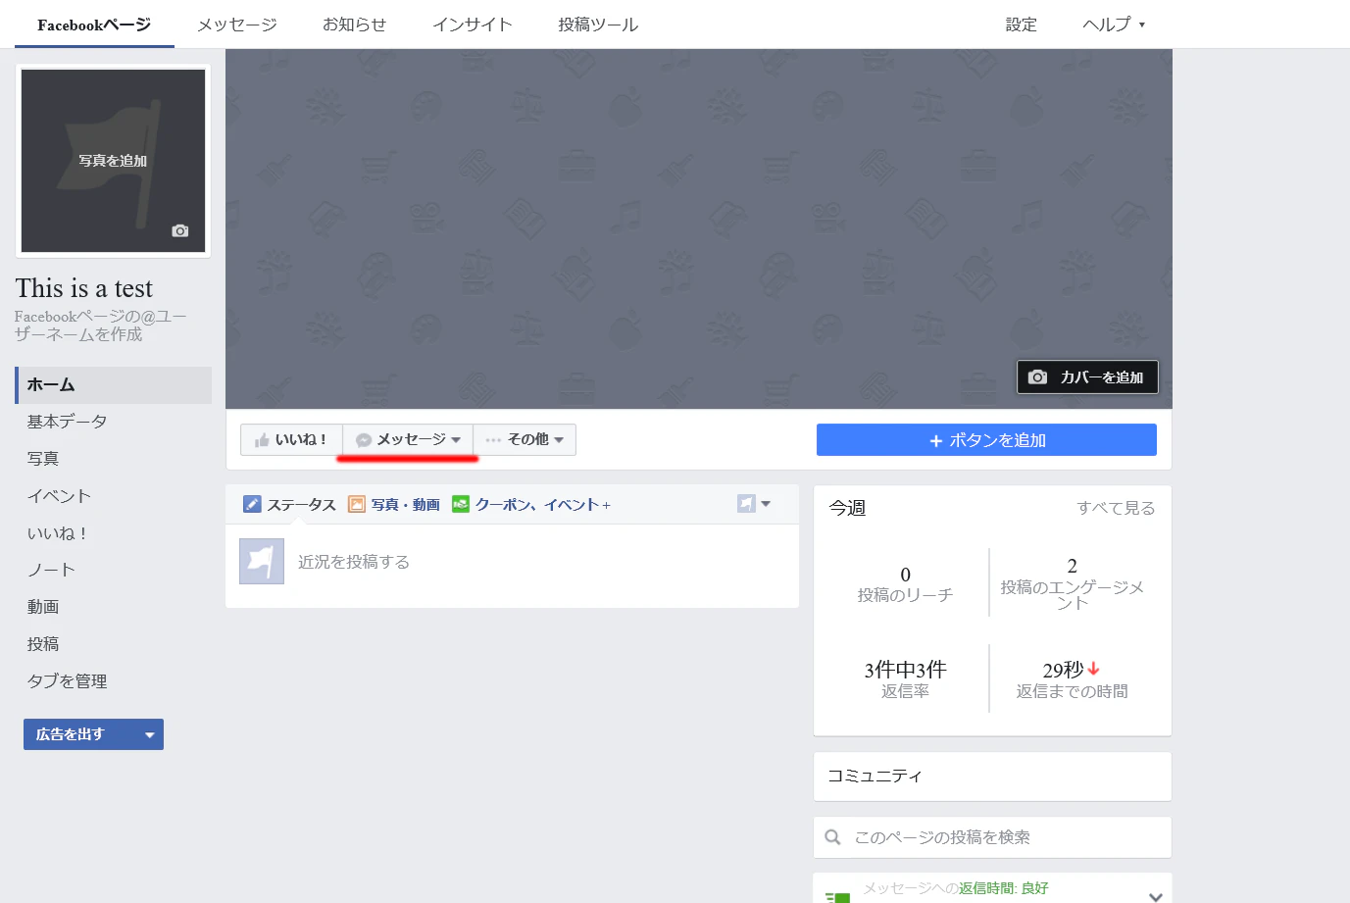Click the 返信までの時間 stat
The image size is (1350, 903).
coord(1073,679)
